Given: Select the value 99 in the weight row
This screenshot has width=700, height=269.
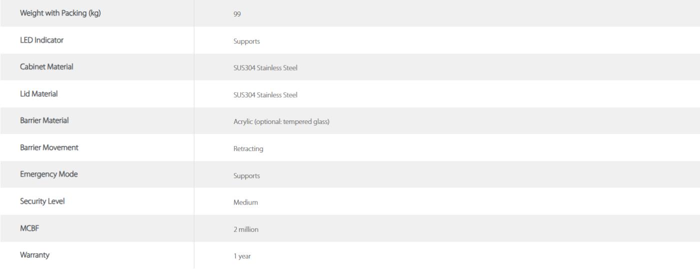Looking at the screenshot, I should [237, 14].
